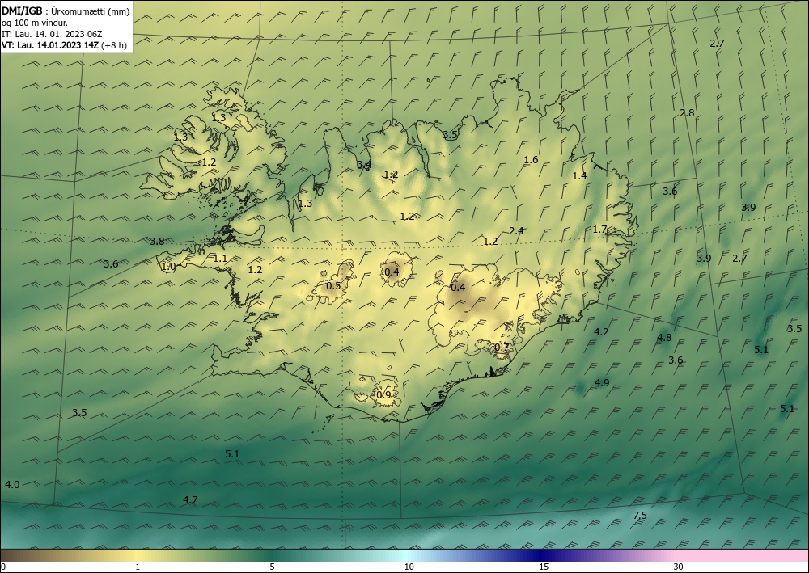
Task: Click the 0.5 value on Langjökull glacier
Action: click(x=334, y=285)
